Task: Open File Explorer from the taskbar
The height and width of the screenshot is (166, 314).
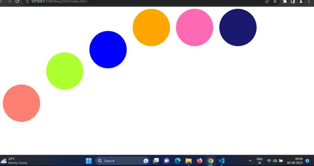Action: coord(188,161)
